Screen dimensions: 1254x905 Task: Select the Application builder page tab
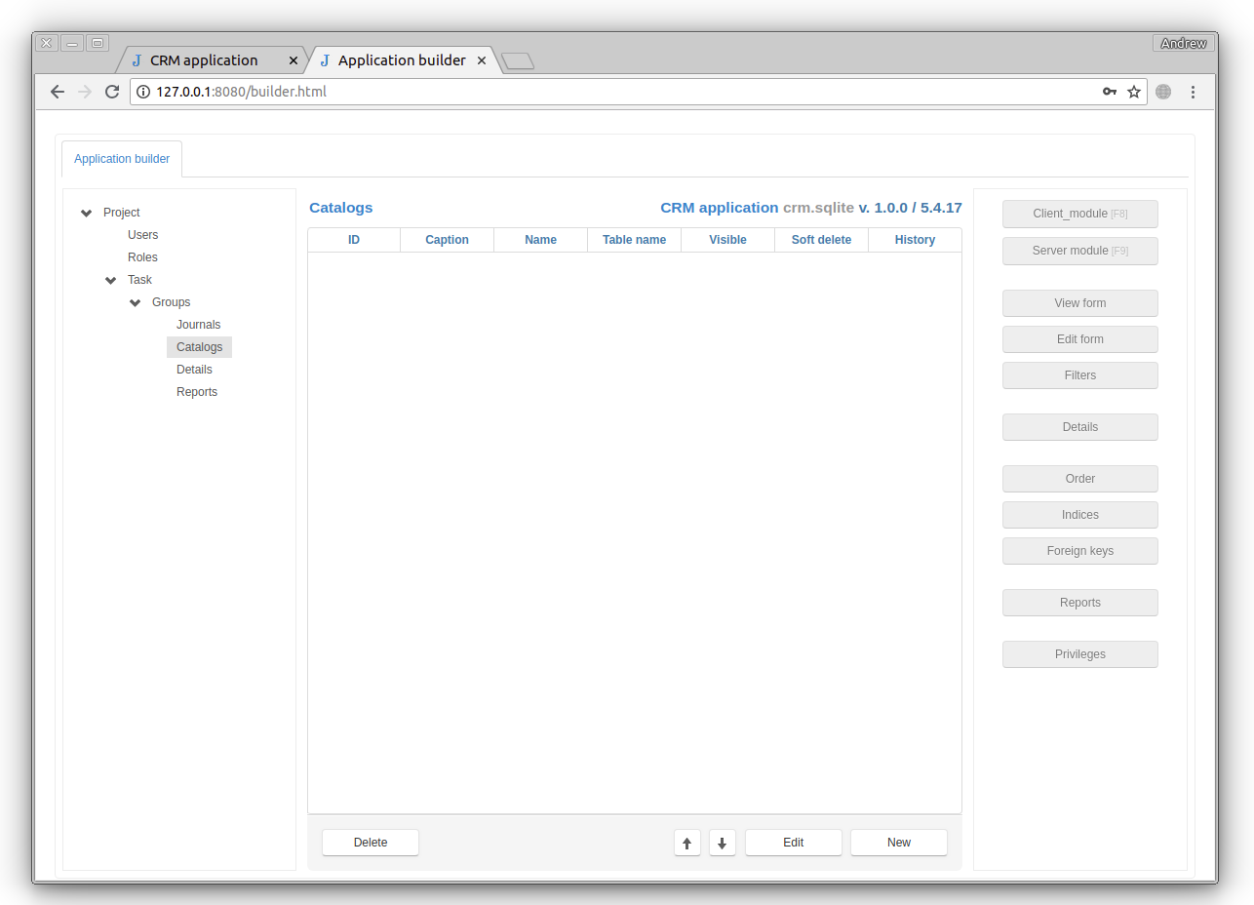tap(122, 159)
